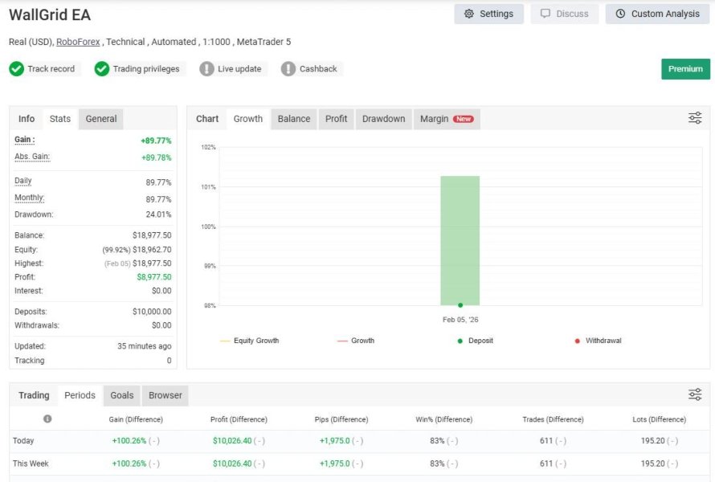715x482 pixels.
Task: Click the Discuss speech bubble icon
Action: coord(545,13)
